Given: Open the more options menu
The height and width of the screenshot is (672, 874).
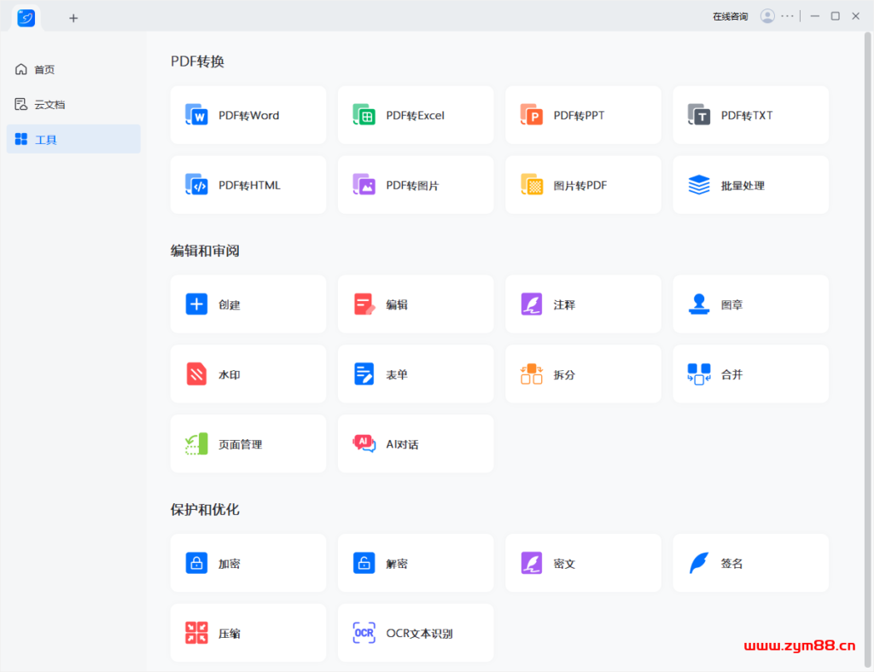Looking at the screenshot, I should pyautogui.click(x=787, y=15).
